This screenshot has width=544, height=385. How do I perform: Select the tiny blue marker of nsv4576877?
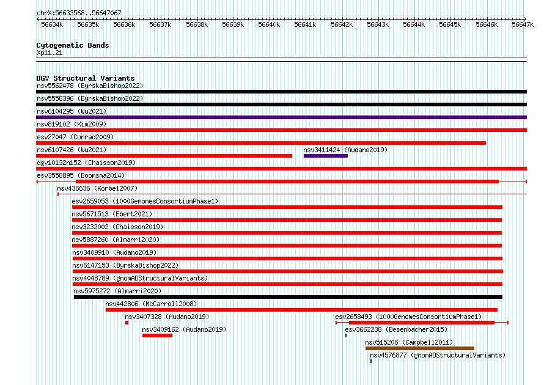coord(371,361)
